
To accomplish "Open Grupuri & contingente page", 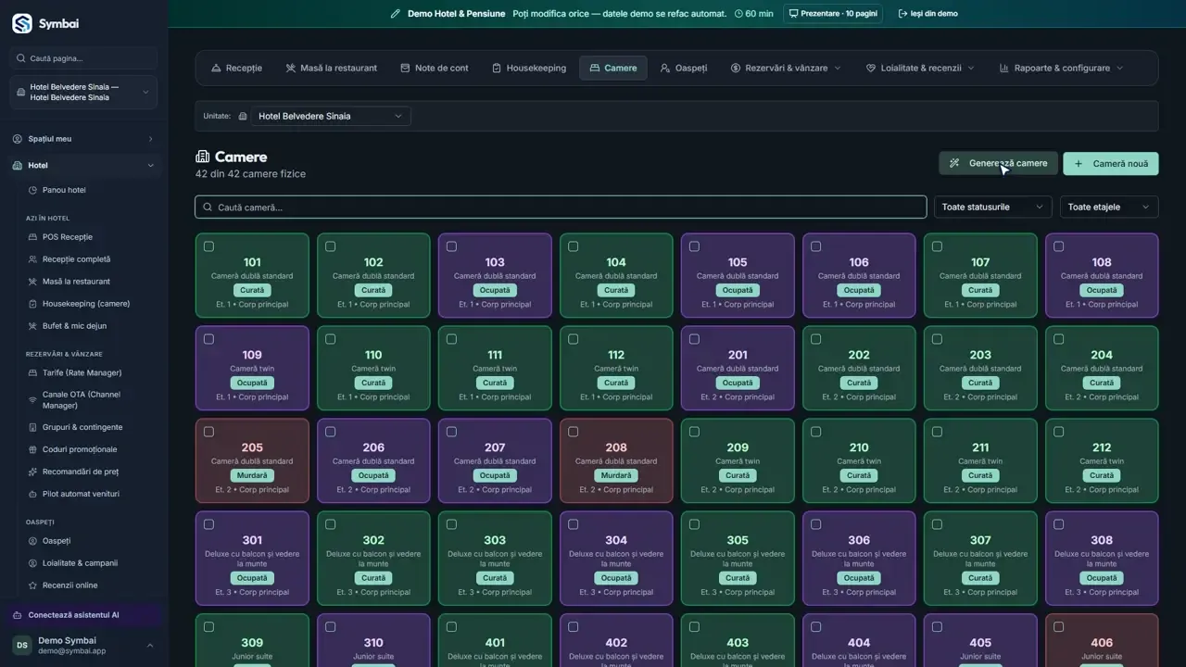I will tap(82, 427).
